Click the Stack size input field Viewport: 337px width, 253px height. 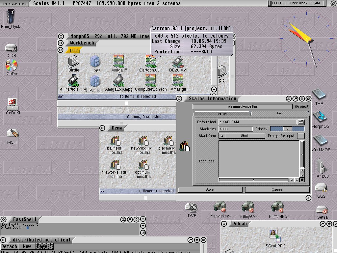tap(236, 129)
